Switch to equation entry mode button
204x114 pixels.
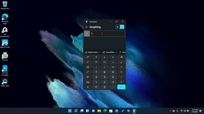tap(122, 27)
